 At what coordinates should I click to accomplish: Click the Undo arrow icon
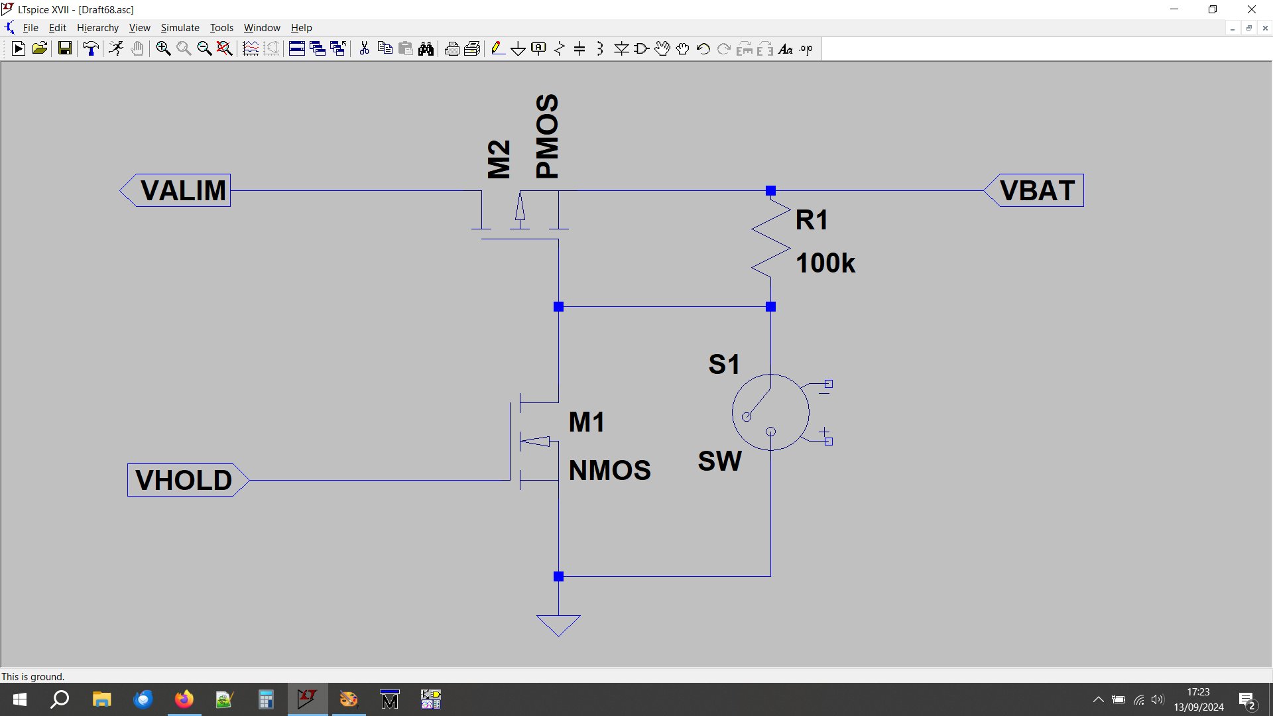[x=703, y=48]
